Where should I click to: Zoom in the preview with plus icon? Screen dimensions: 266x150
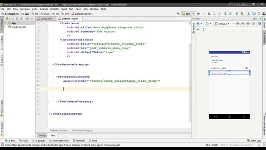pyautogui.click(x=248, y=24)
